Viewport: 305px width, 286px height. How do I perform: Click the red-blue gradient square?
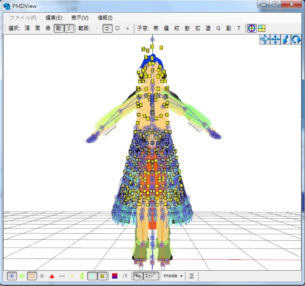coord(115,276)
